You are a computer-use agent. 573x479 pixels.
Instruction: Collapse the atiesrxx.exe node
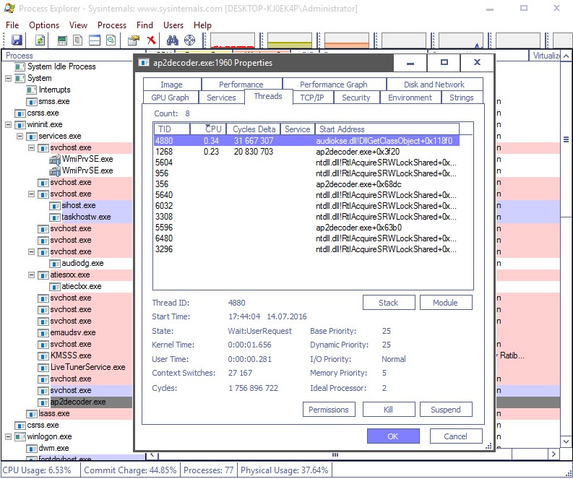[31, 275]
